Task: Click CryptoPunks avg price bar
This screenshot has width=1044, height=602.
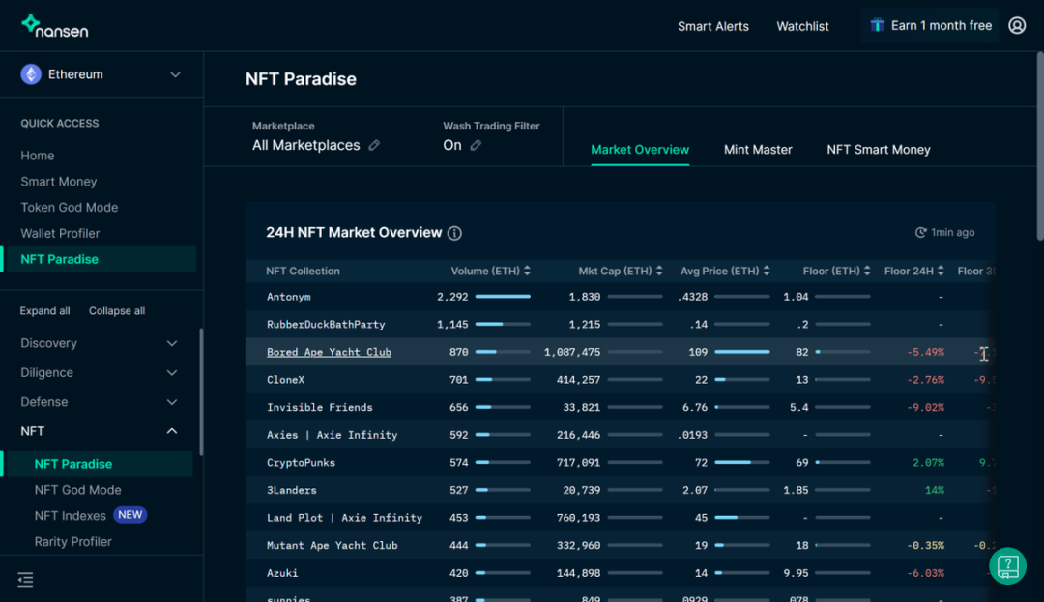Action: [741, 462]
